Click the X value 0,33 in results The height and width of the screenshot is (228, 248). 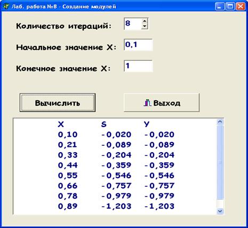click(68, 155)
